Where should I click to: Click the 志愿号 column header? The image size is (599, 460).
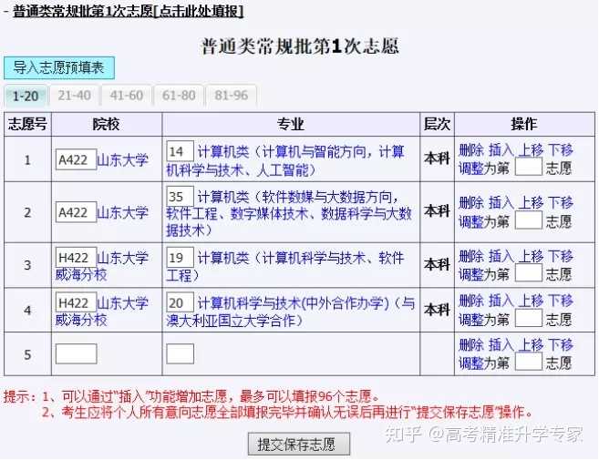(27, 124)
